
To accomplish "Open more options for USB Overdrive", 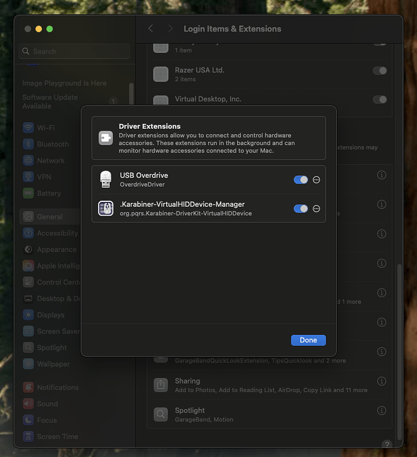I will tap(317, 180).
